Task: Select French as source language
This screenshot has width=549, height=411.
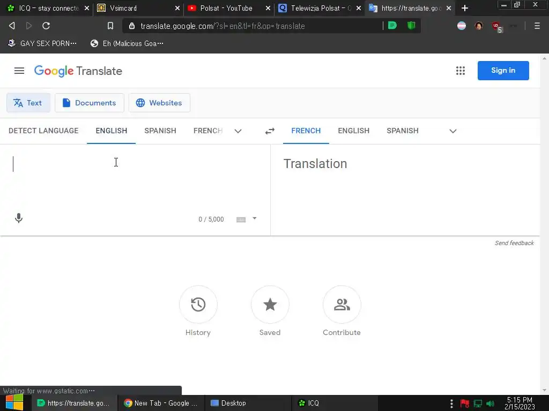Action: click(x=208, y=131)
